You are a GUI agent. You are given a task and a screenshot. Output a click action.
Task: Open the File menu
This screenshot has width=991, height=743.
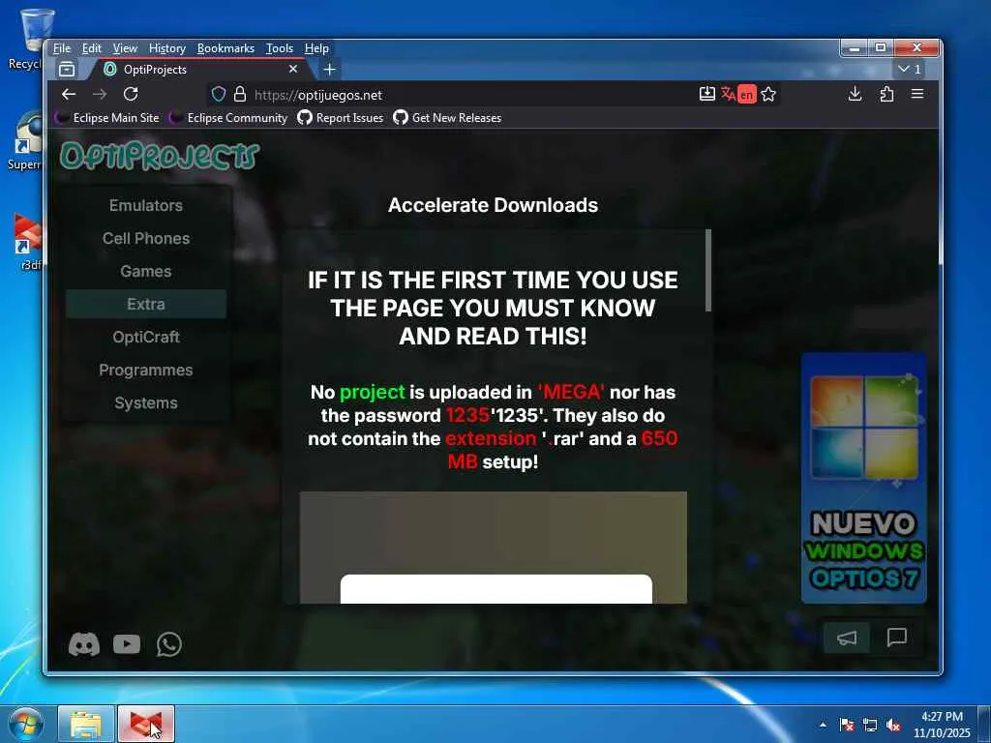[61, 48]
